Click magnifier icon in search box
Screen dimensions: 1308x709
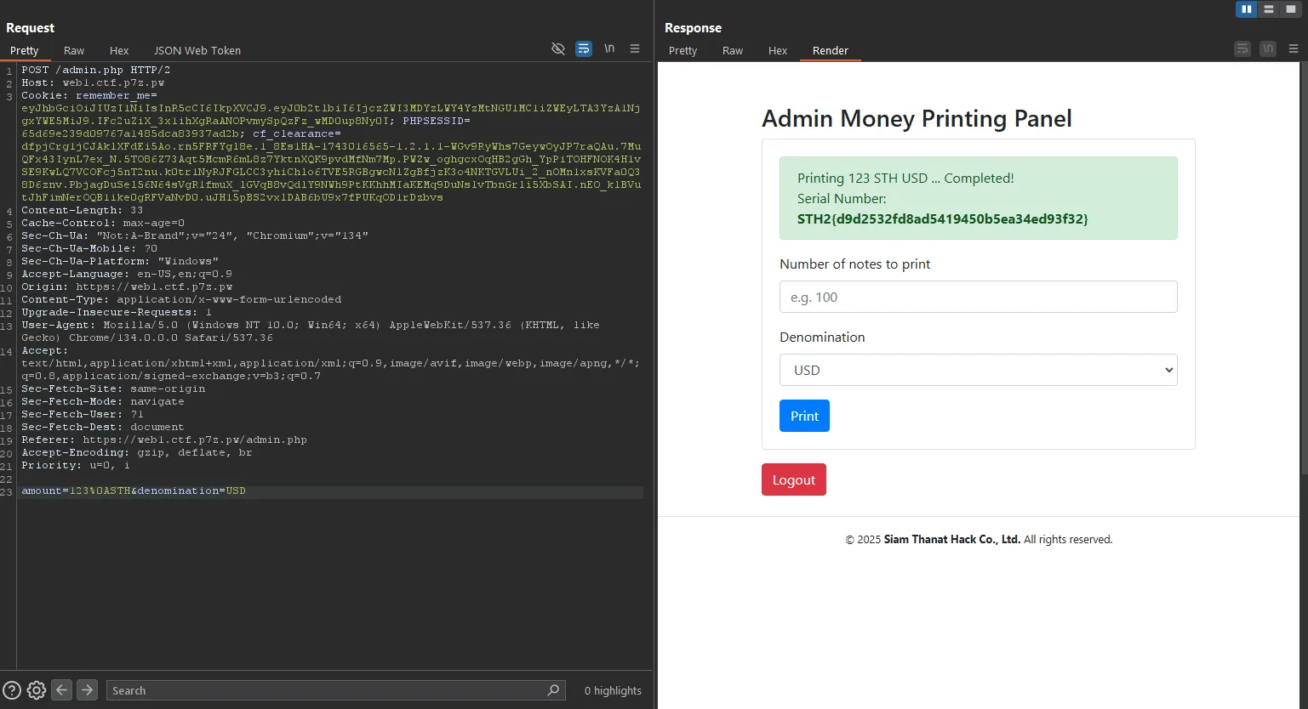click(553, 690)
